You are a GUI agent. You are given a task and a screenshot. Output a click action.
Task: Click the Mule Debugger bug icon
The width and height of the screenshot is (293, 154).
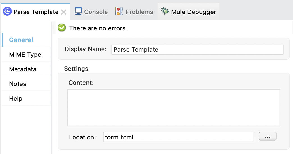tap(165, 11)
